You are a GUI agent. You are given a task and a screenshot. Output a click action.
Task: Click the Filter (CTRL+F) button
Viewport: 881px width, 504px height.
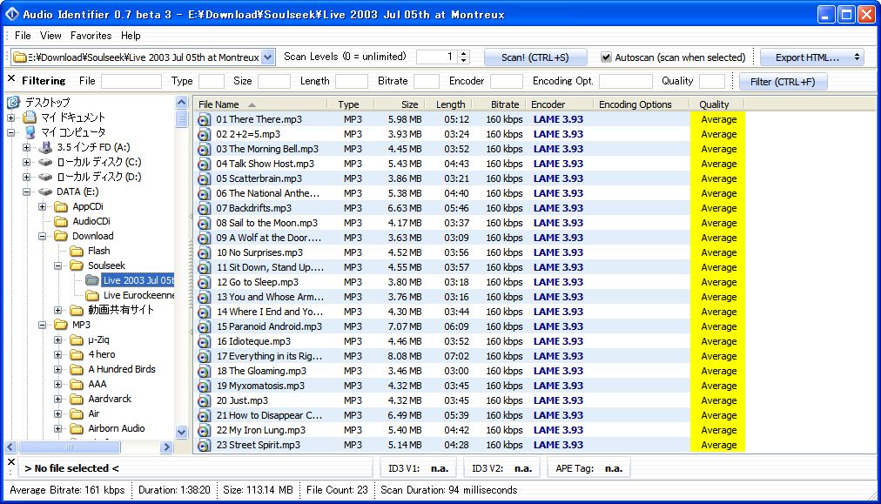[x=783, y=82]
